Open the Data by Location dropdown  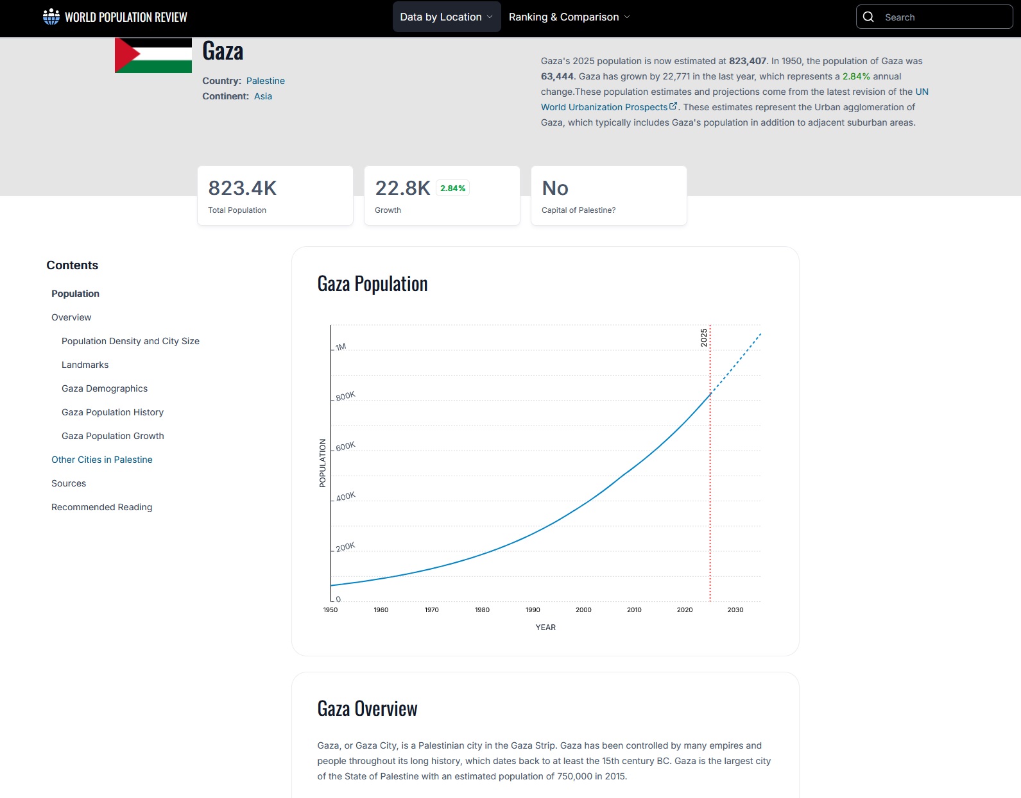click(447, 17)
